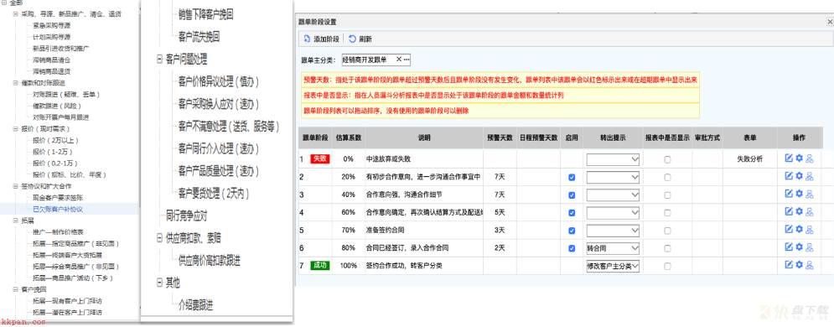Select 已欠账客户补协议 in the left tree
Viewport: 834px width, 327px height.
pos(58,210)
